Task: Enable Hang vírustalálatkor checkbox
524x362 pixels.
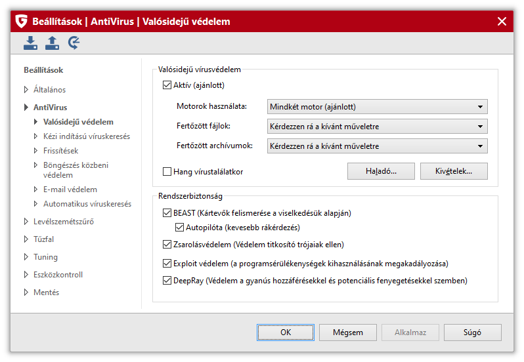Action: [167, 172]
